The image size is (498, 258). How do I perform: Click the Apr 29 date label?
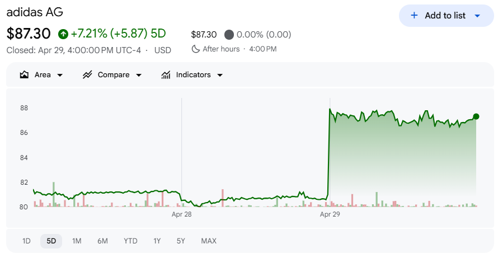[330, 214]
